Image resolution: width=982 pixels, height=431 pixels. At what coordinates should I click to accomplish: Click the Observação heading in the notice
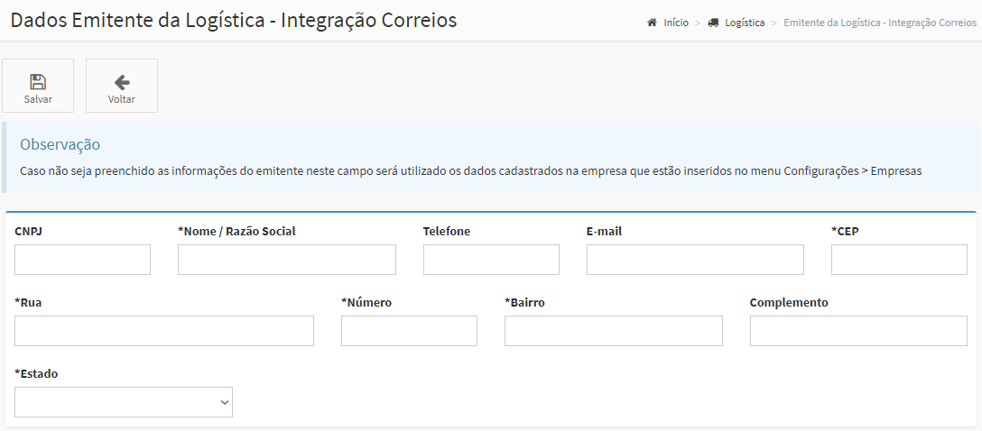(60, 144)
